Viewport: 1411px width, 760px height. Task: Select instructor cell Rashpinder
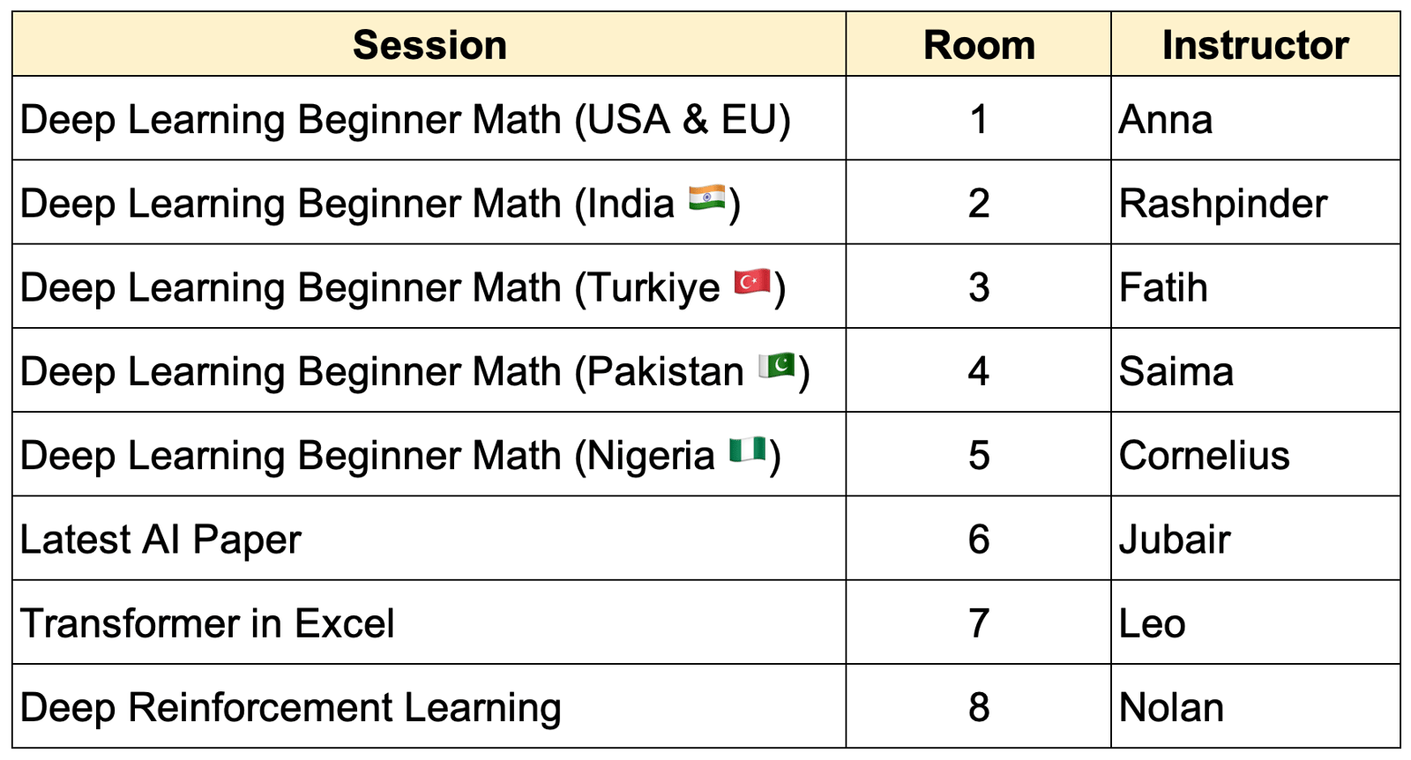1256,203
